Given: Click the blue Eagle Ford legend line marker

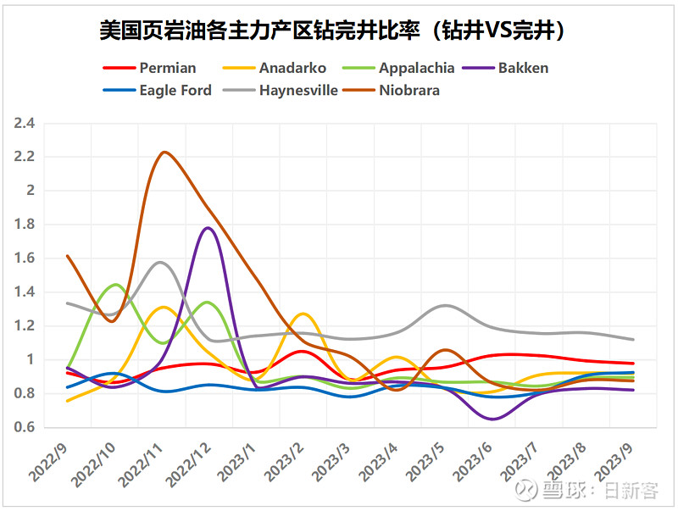Looking at the screenshot, I should coord(118,90).
